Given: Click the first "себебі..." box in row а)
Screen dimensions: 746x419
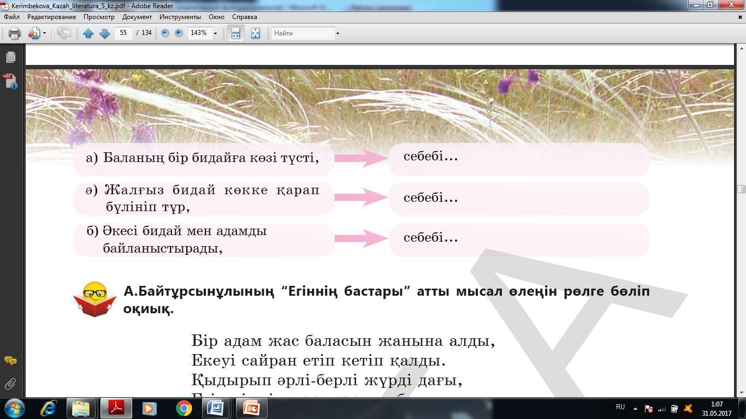Looking at the screenshot, I should (519, 158).
